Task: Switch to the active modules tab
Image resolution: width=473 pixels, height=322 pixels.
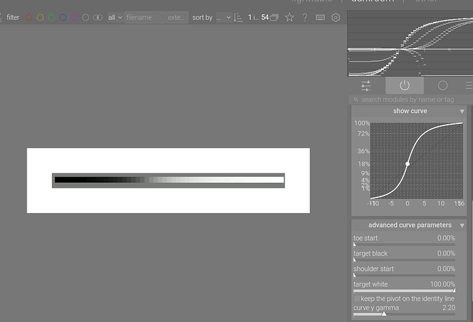Action: pyautogui.click(x=404, y=86)
